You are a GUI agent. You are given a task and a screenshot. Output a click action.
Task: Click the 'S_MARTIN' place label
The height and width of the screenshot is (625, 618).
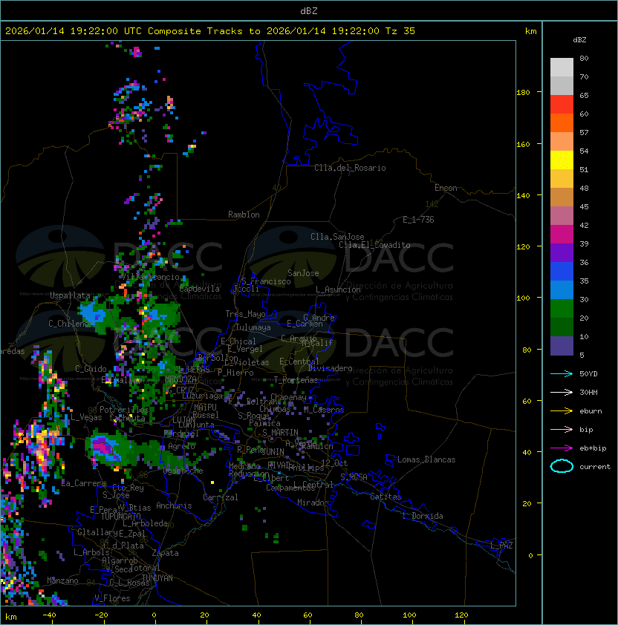[281, 433]
